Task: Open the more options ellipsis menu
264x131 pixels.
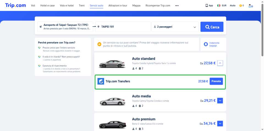Action: pos(177,5)
